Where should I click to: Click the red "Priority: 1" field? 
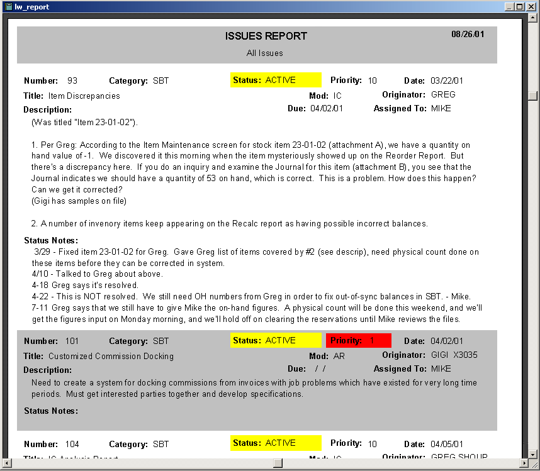(359, 340)
